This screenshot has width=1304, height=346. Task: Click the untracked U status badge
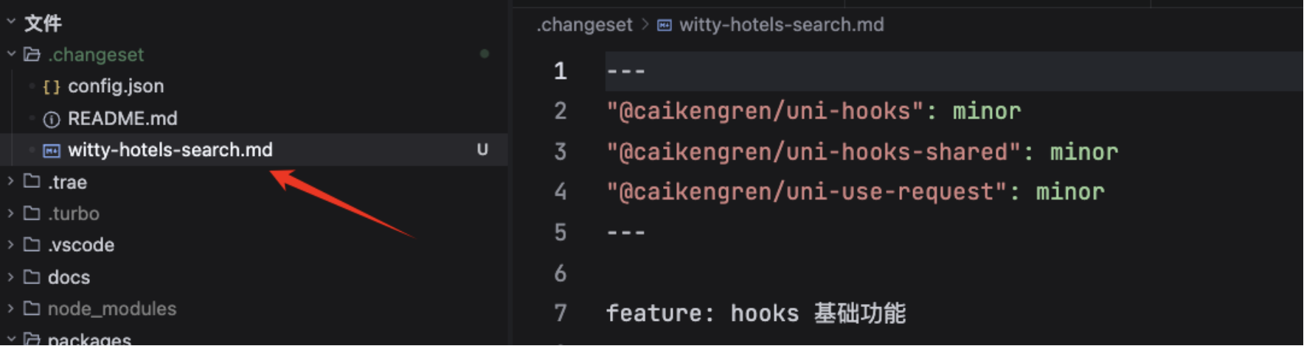(x=482, y=150)
